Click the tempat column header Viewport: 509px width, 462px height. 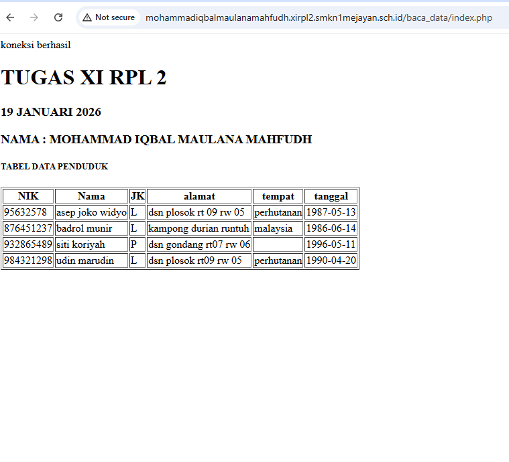point(278,196)
